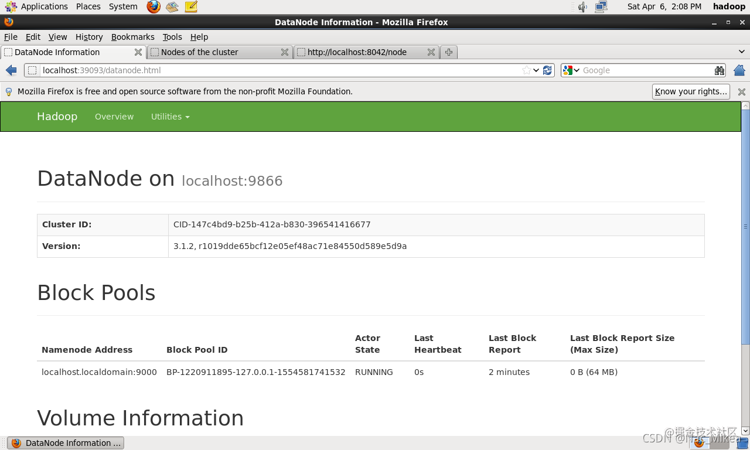Open the Edit menu
The width and height of the screenshot is (750, 450).
33,37
